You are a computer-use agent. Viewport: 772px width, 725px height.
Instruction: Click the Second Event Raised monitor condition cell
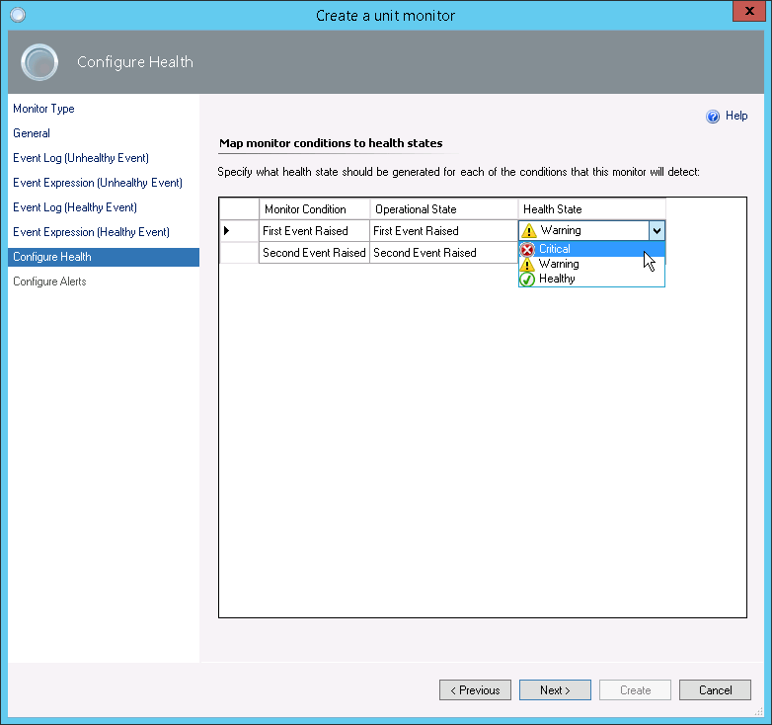point(314,253)
